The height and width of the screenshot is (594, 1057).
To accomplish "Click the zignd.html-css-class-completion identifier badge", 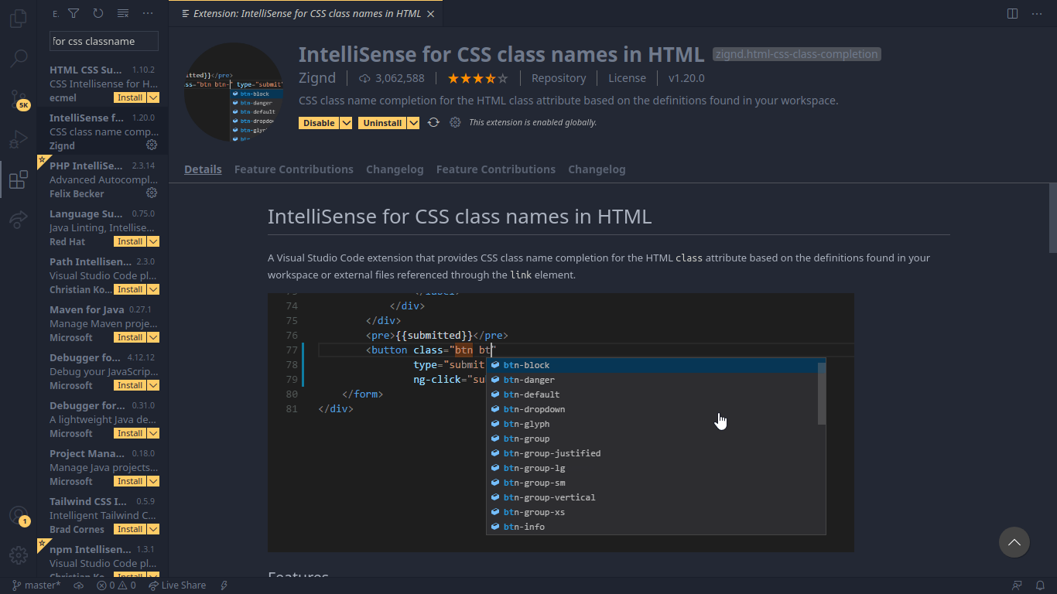I will tap(797, 54).
